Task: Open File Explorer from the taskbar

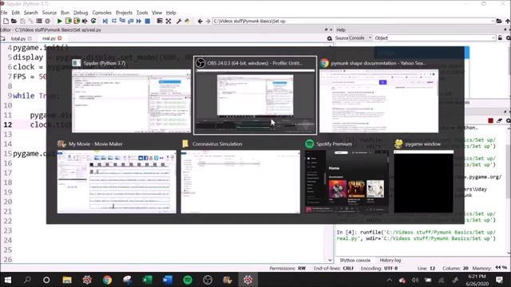Action: [x=67, y=280]
